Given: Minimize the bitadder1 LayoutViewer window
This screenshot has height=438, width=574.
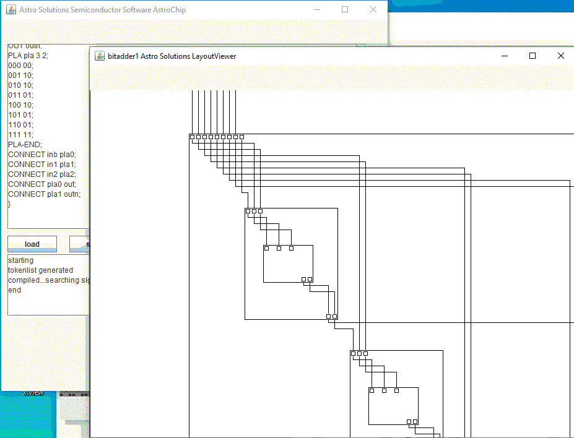Looking at the screenshot, I should (505, 56).
